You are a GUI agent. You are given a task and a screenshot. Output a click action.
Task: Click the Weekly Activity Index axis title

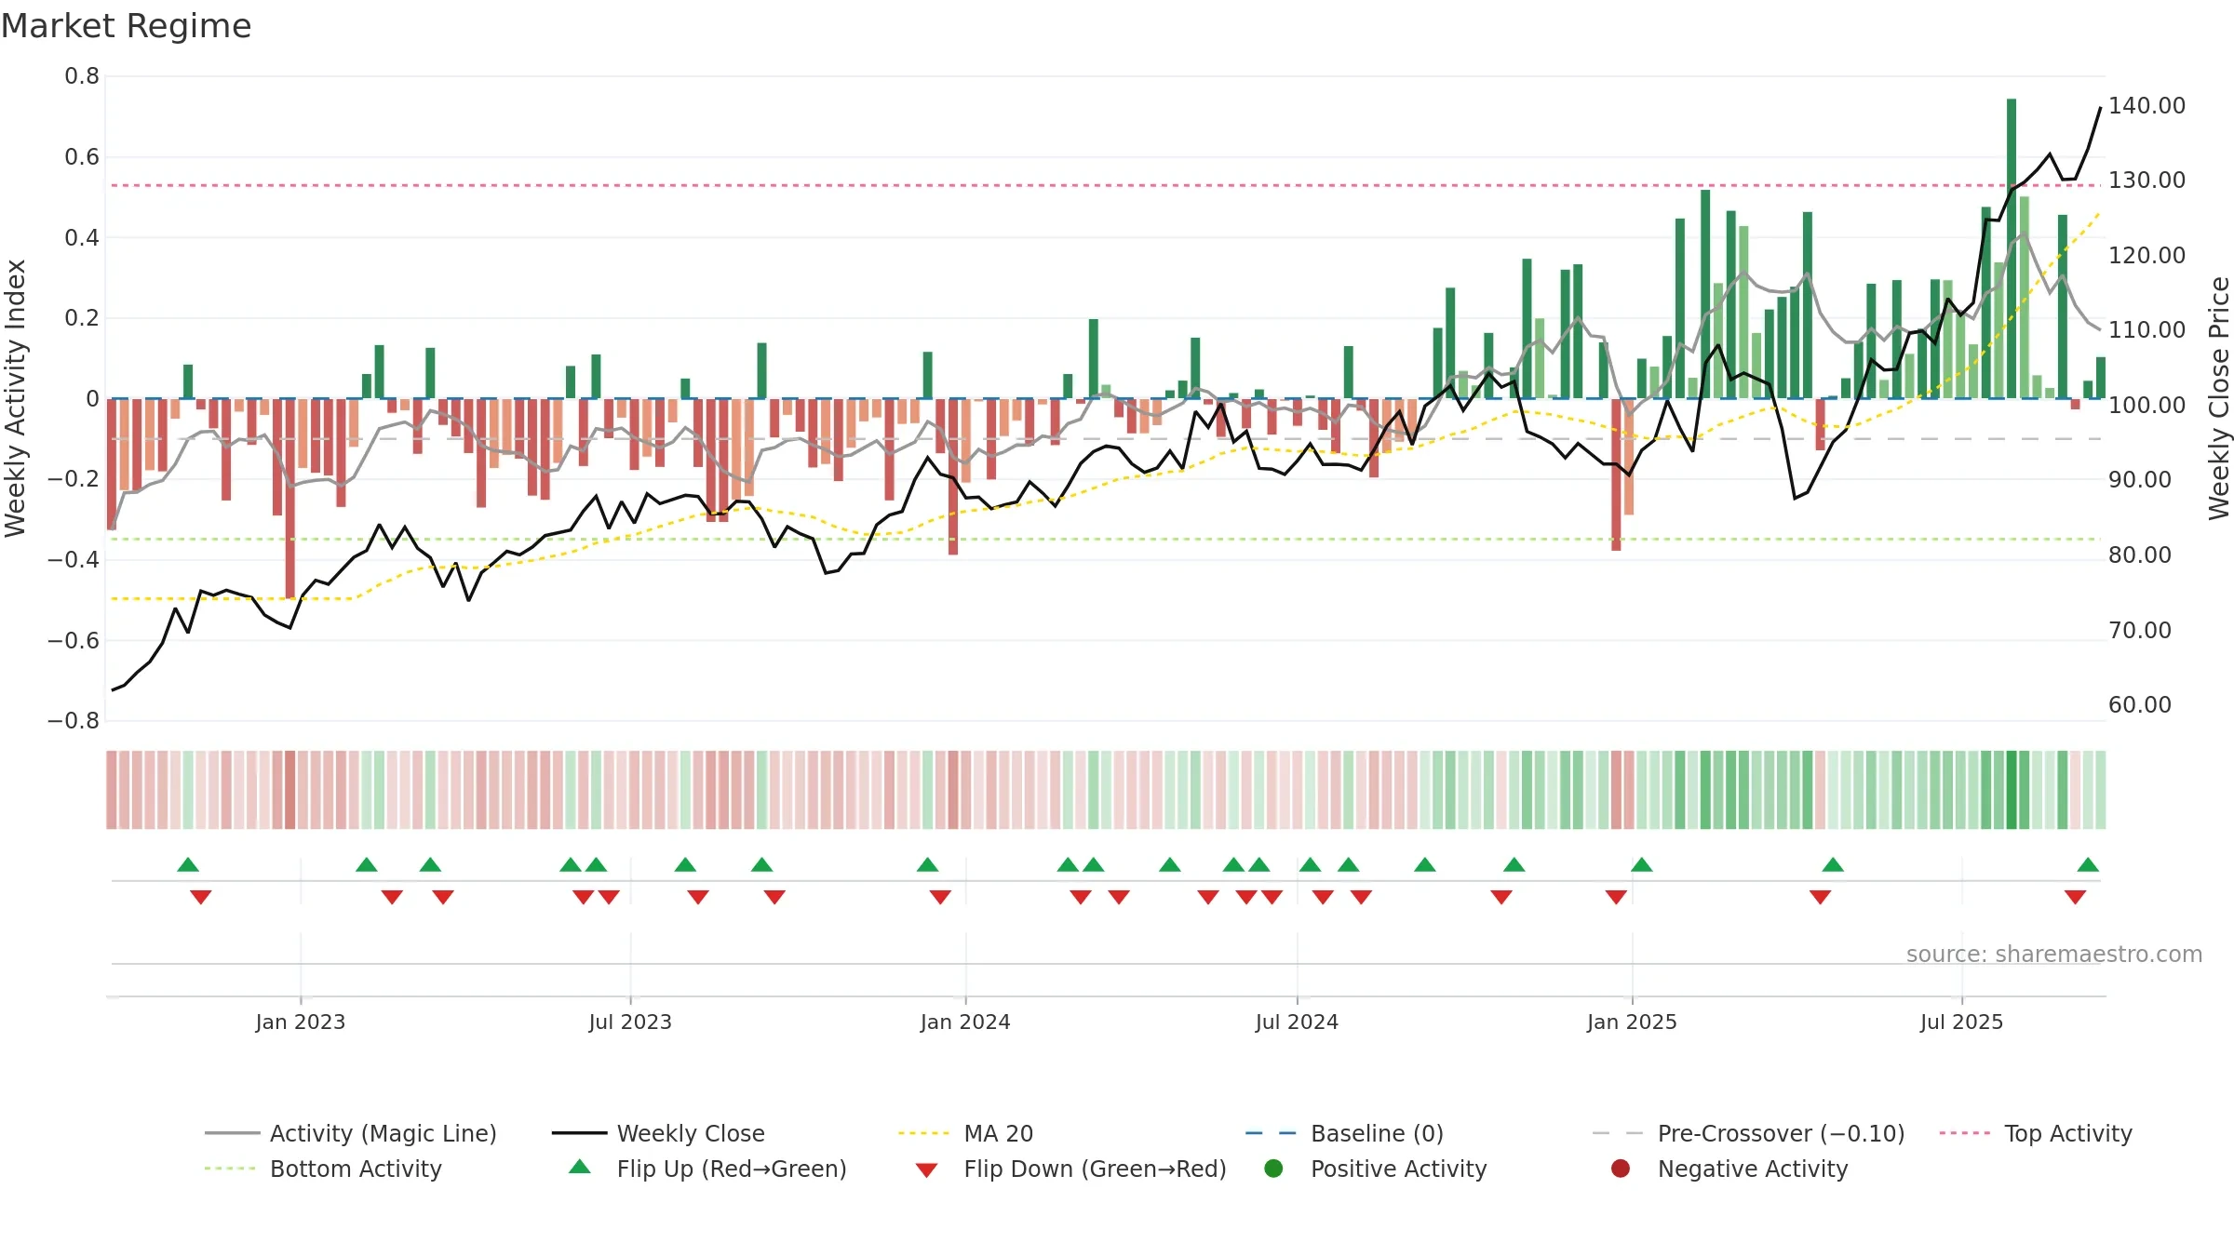coord(15,398)
